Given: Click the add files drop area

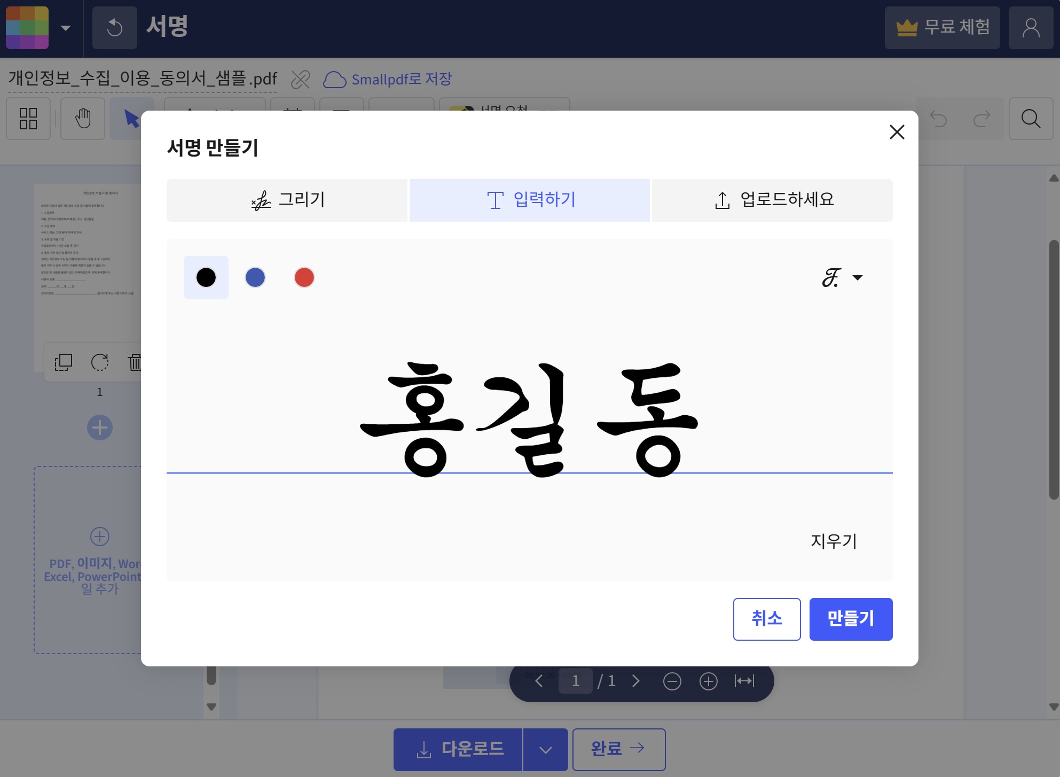Looking at the screenshot, I should coord(88,560).
